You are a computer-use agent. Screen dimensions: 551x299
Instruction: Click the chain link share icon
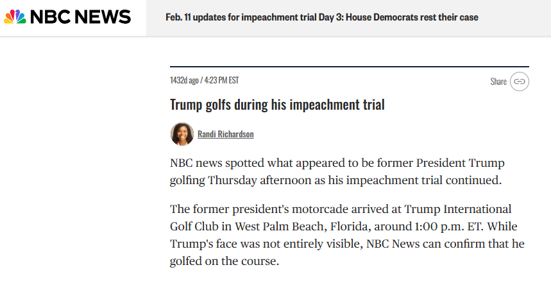(520, 81)
